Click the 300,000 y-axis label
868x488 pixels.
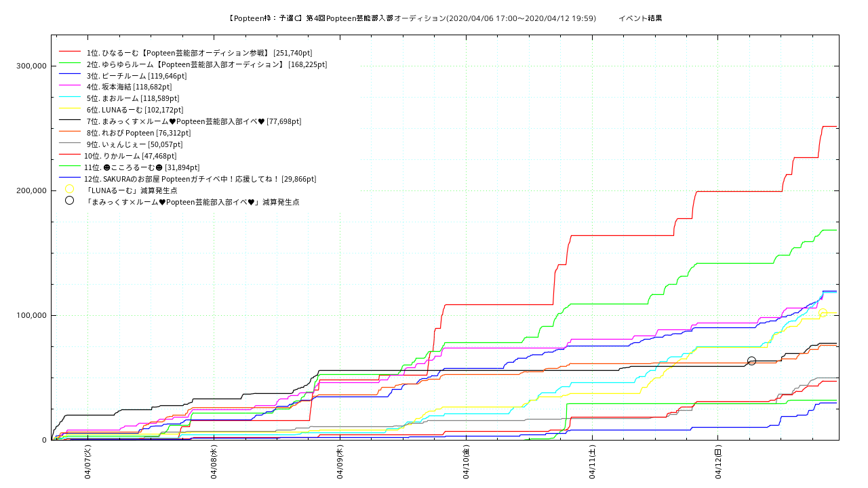(x=31, y=66)
